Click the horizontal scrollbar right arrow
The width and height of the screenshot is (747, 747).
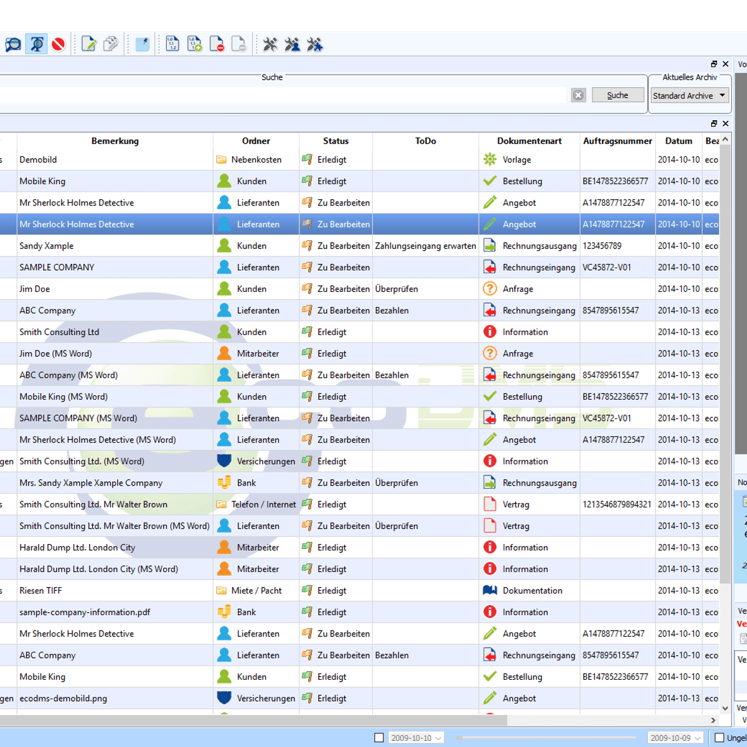[x=713, y=720]
